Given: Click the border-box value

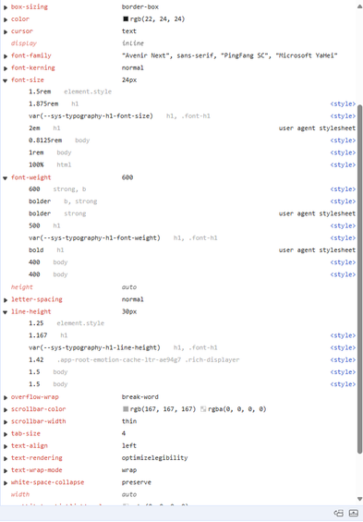Looking at the screenshot, I should point(140,6).
